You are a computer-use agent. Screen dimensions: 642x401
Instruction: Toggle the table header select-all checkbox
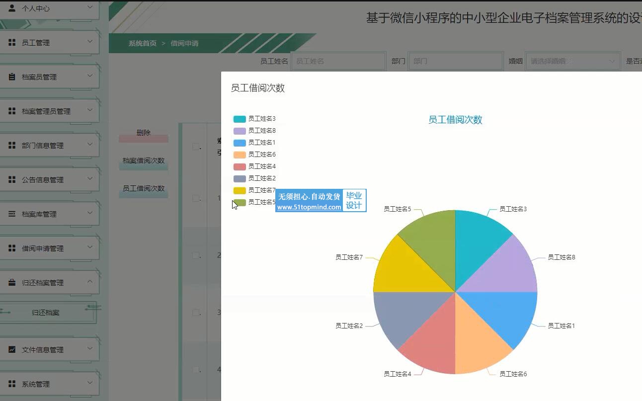point(196,147)
